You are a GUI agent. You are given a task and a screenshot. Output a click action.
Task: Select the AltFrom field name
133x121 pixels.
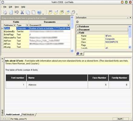click(7, 44)
